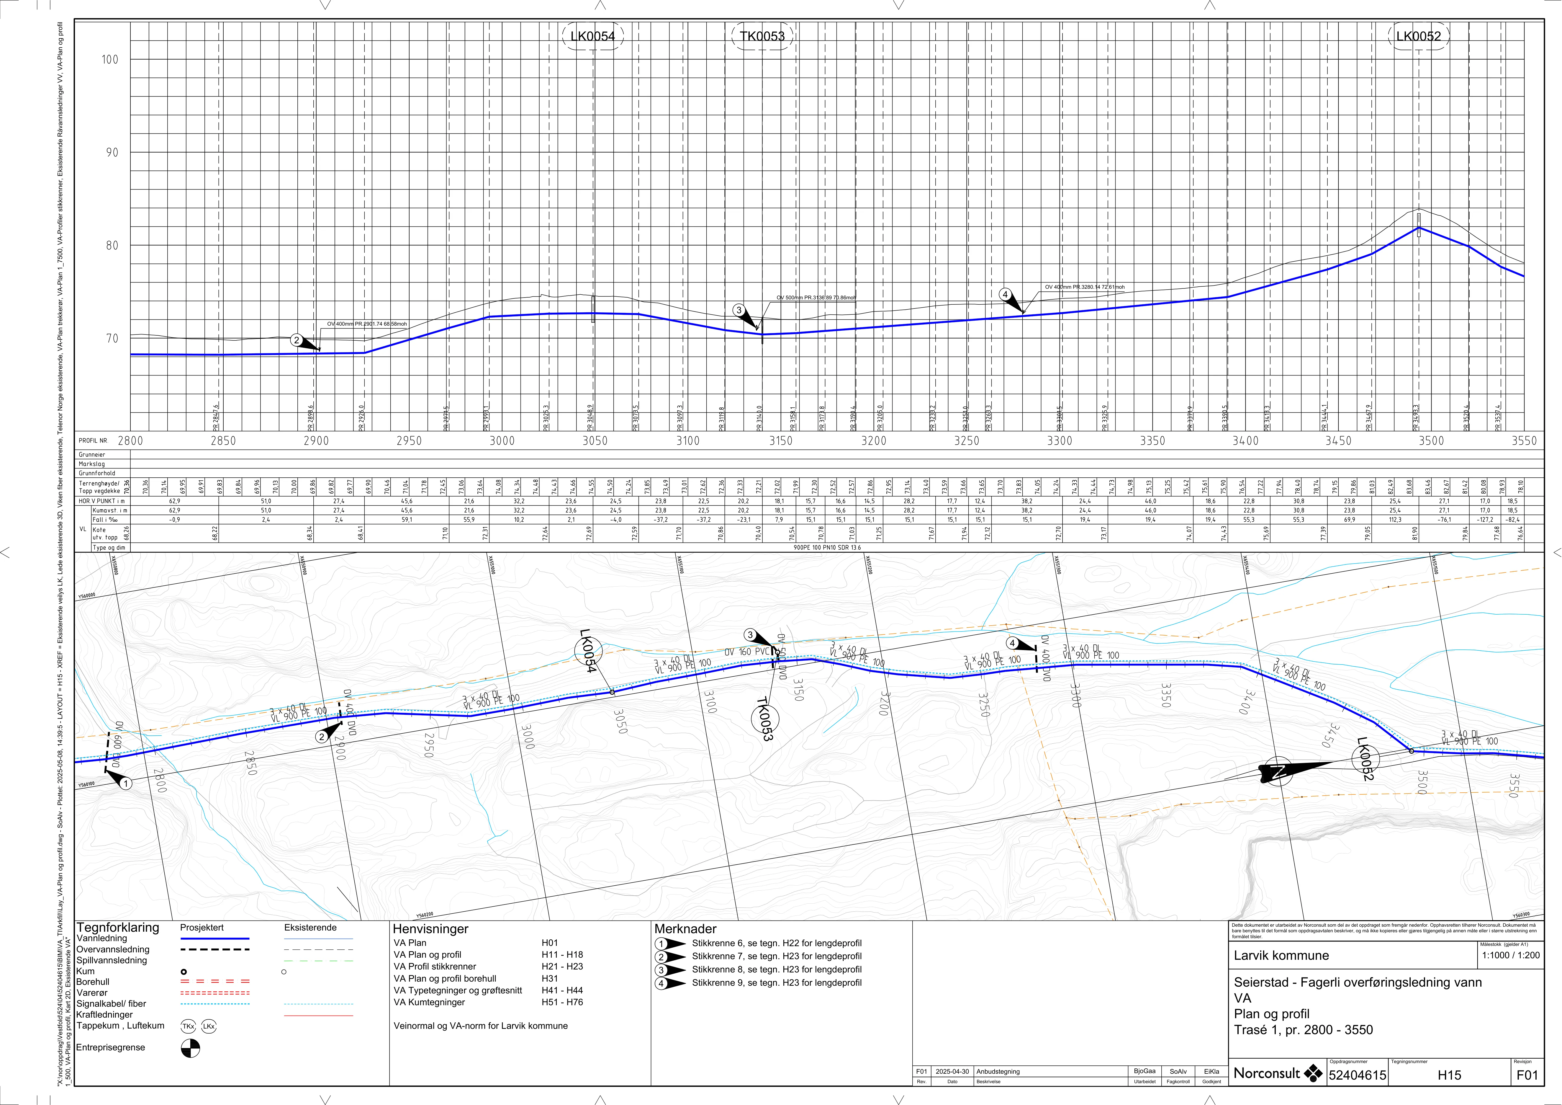This screenshot has height=1105, width=1562.
Task: Click callout marker 4 on the plan map
Action: 1012,643
